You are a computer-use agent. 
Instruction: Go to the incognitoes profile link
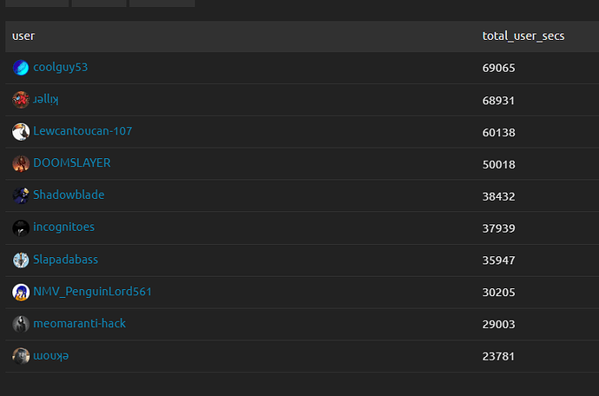click(63, 228)
